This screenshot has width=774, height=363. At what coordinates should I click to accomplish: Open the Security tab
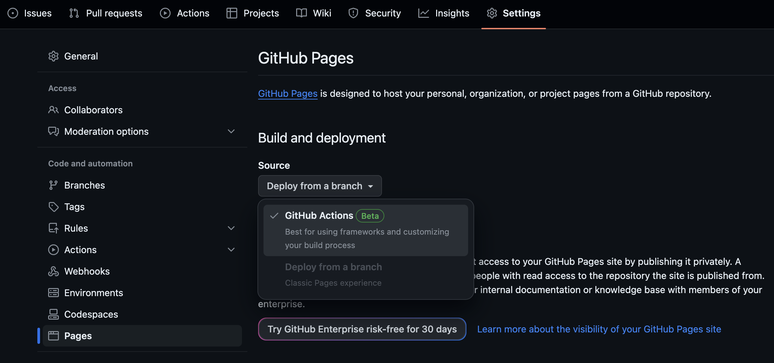pyautogui.click(x=375, y=13)
